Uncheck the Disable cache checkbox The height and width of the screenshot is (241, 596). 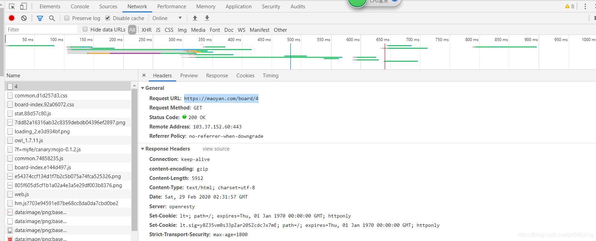tap(108, 18)
